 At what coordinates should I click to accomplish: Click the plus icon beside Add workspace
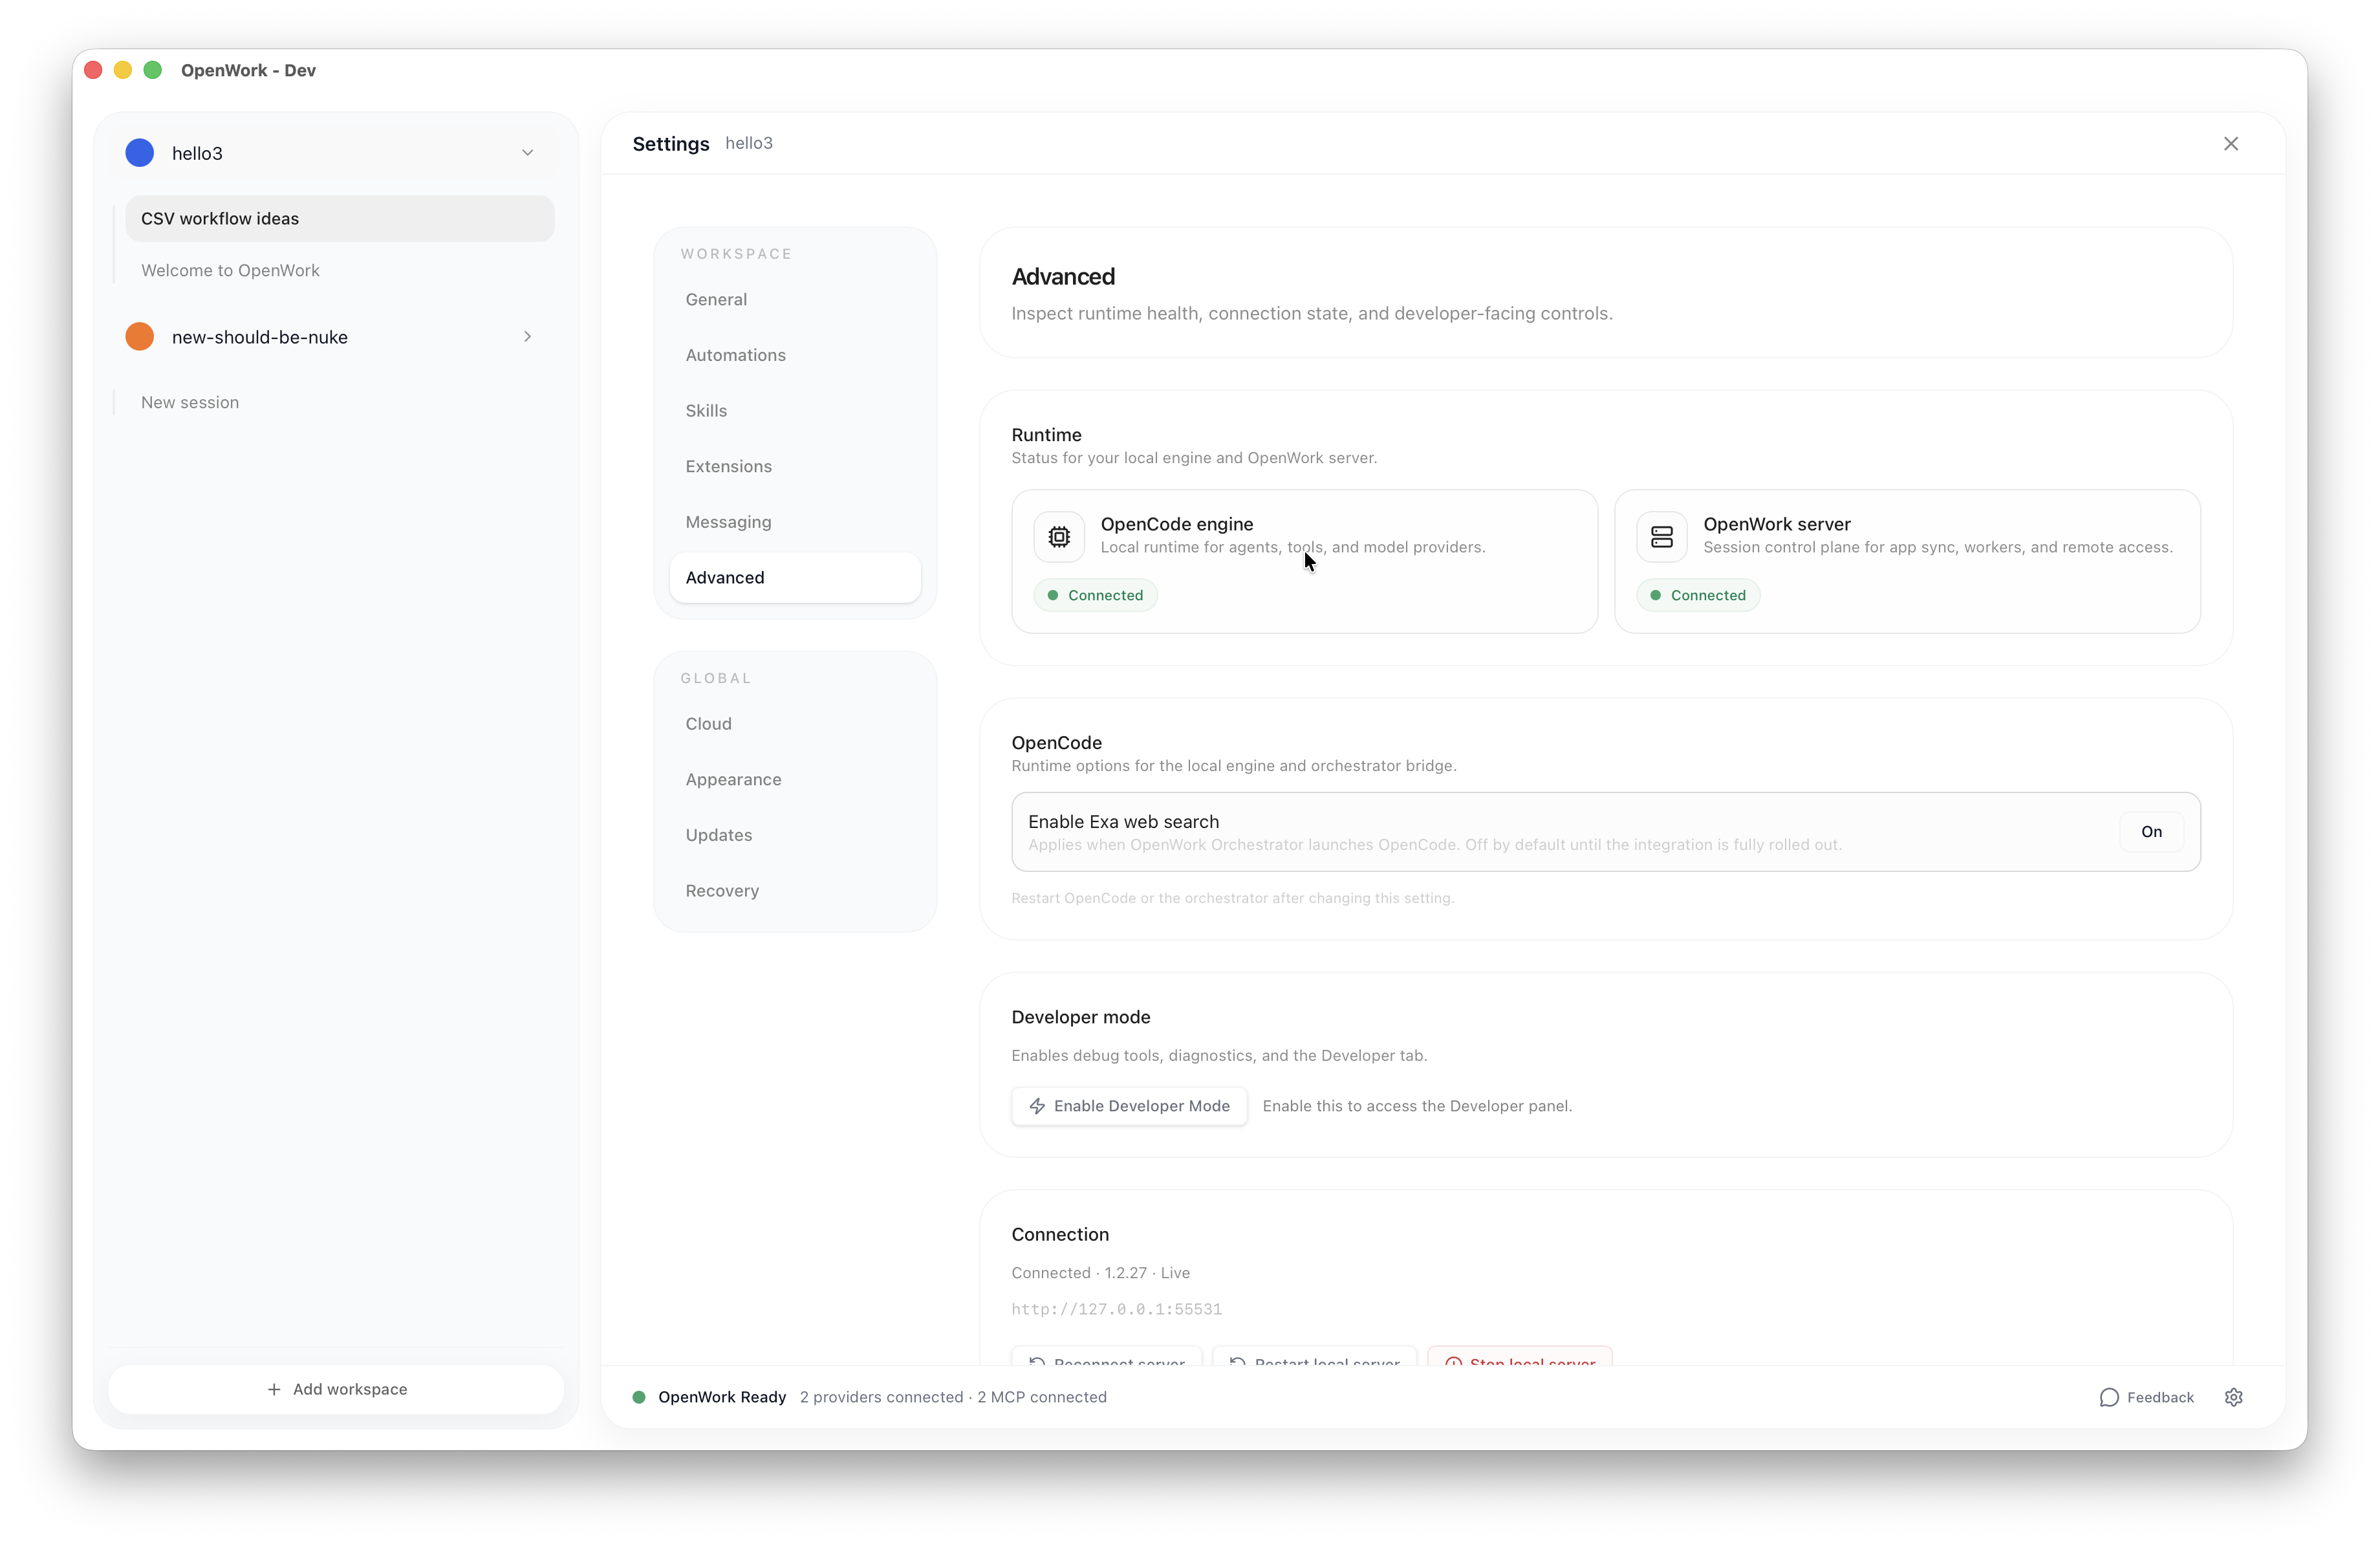click(274, 1390)
